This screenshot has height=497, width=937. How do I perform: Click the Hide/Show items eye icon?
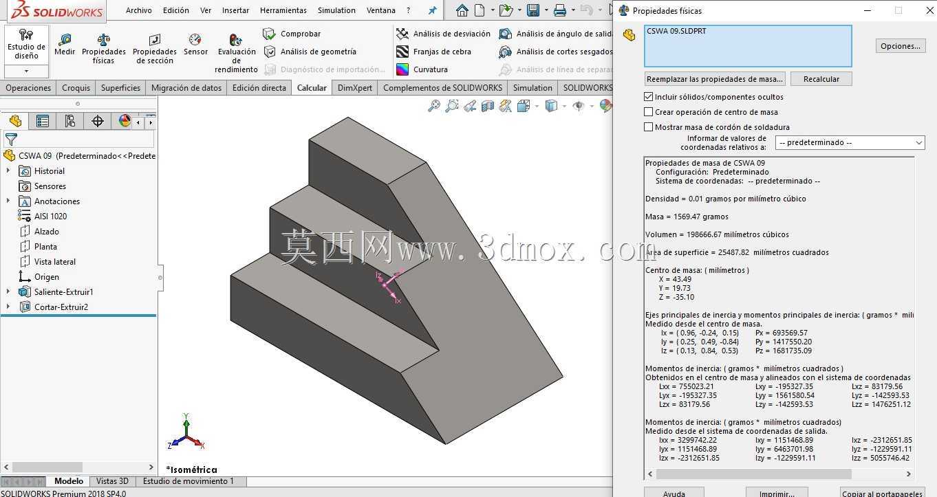[579, 106]
